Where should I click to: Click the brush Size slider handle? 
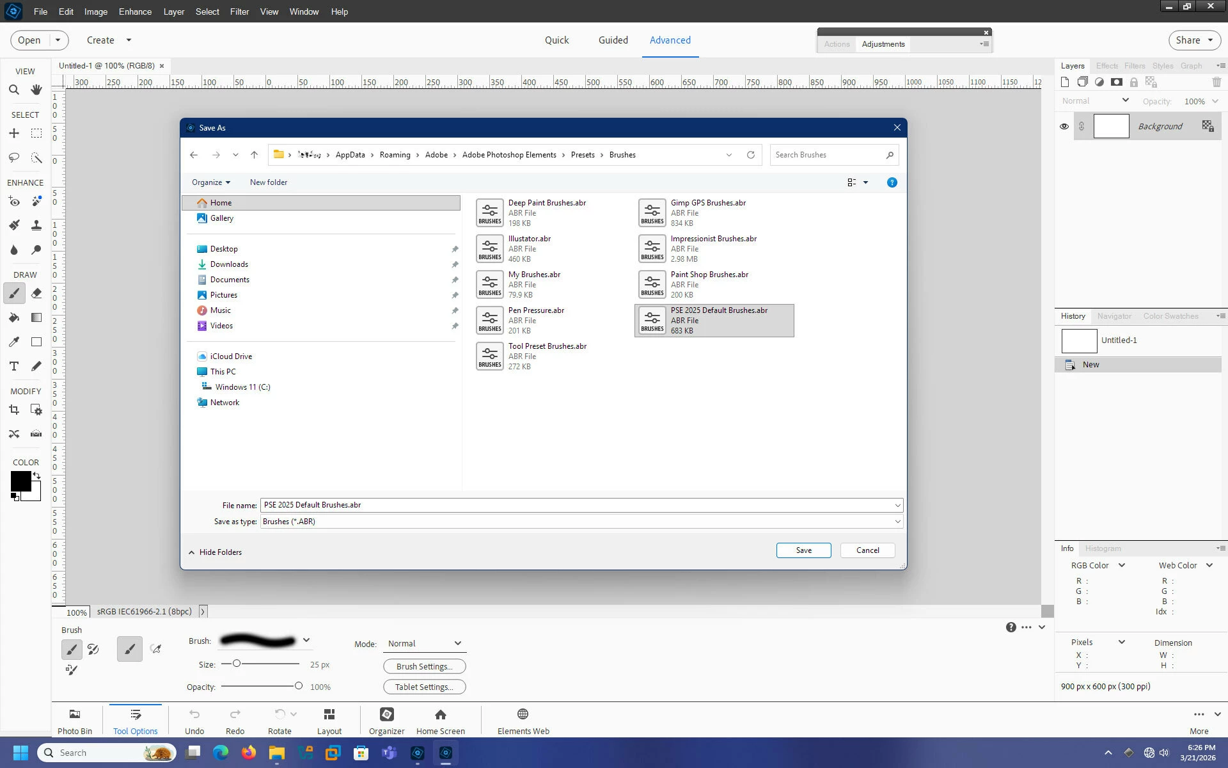pos(237,664)
